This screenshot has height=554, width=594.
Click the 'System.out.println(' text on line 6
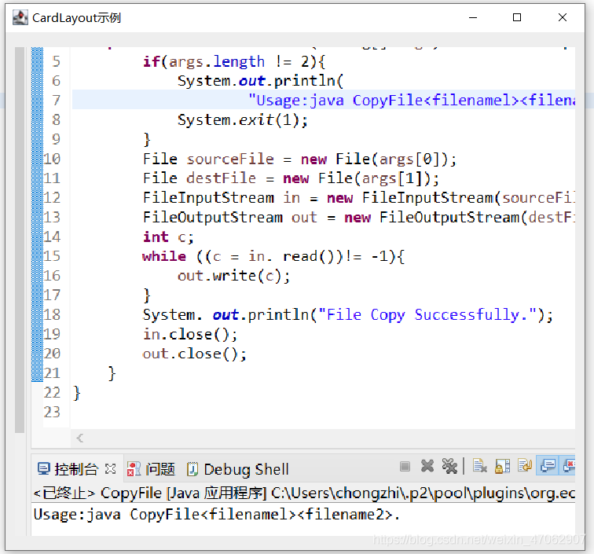click(260, 81)
